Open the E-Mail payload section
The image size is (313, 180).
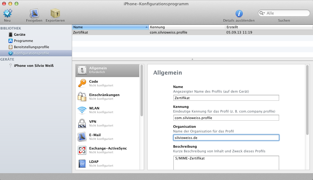108,137
